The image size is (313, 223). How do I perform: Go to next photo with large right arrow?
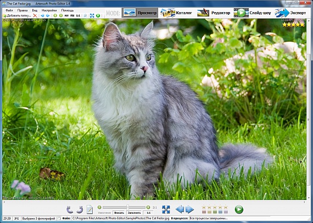[x=189, y=209]
